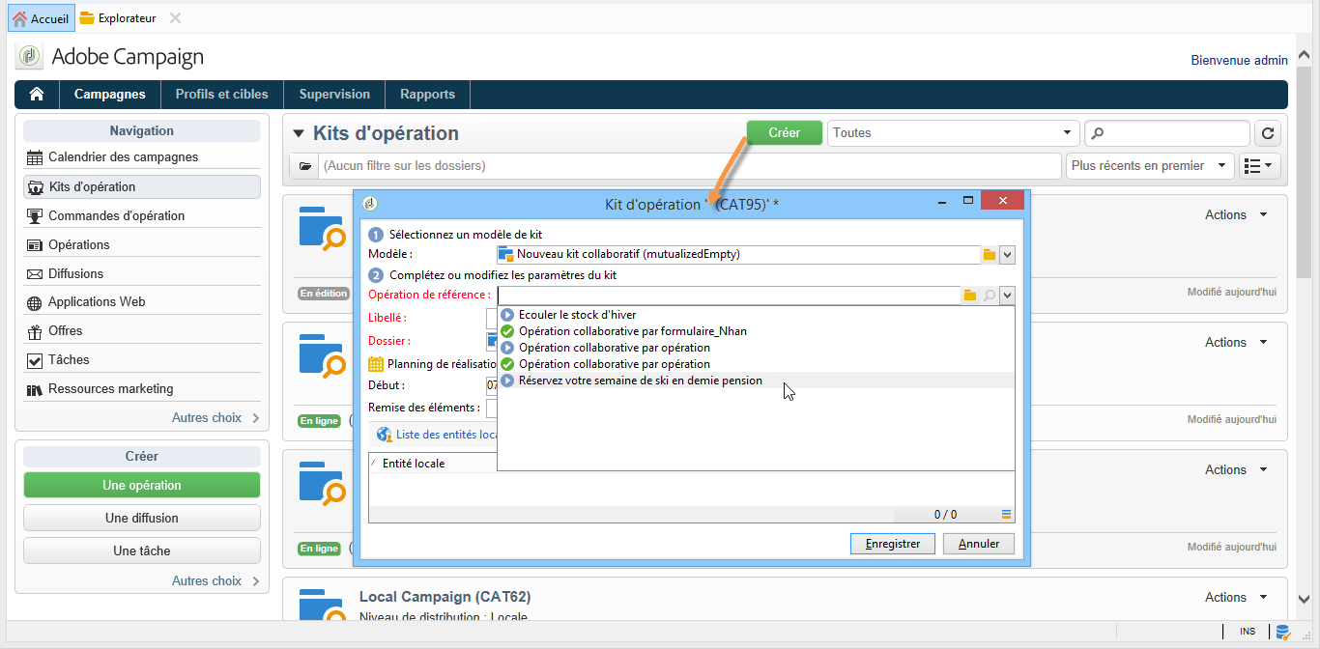Refresh the Kits d'opération list

[x=1266, y=133]
